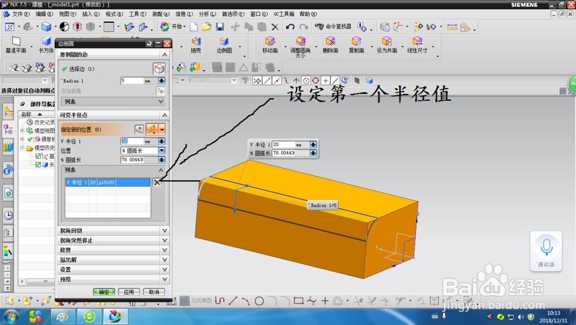The image size is (576, 325).
Task: Reset the Edge Blend dialog
Action: (x=149, y=43)
